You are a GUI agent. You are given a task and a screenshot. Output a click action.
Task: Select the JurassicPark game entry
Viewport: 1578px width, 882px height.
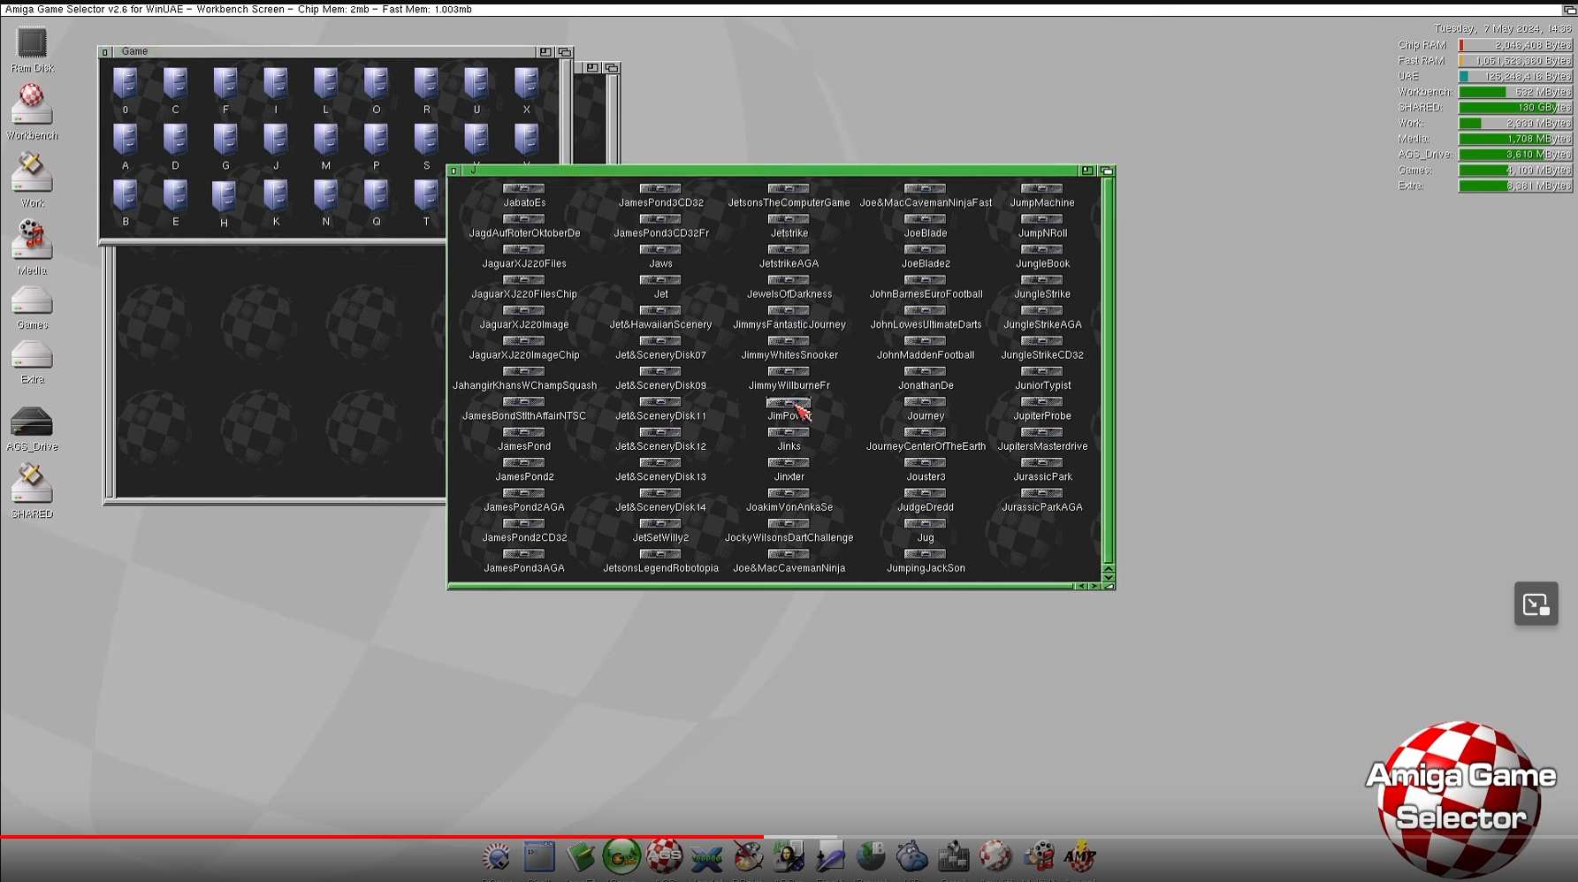1042,470
